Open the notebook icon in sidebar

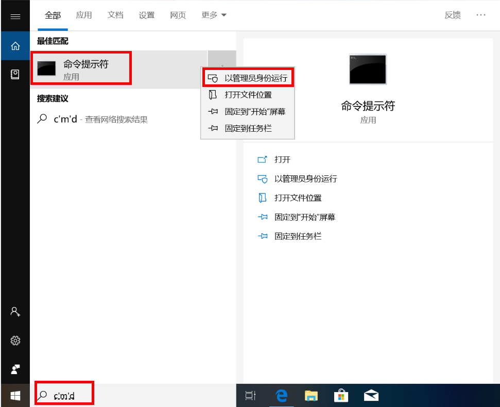(x=15, y=75)
